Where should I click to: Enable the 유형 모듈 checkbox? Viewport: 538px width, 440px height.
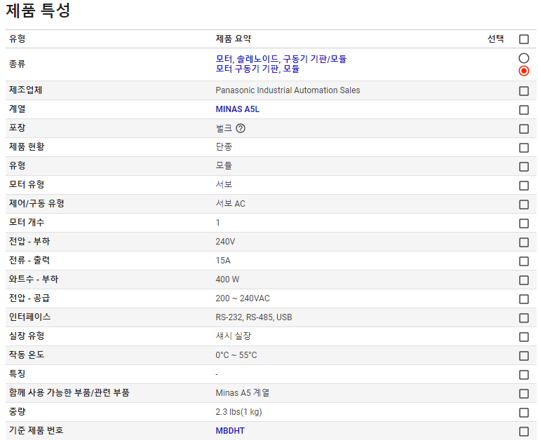523,167
